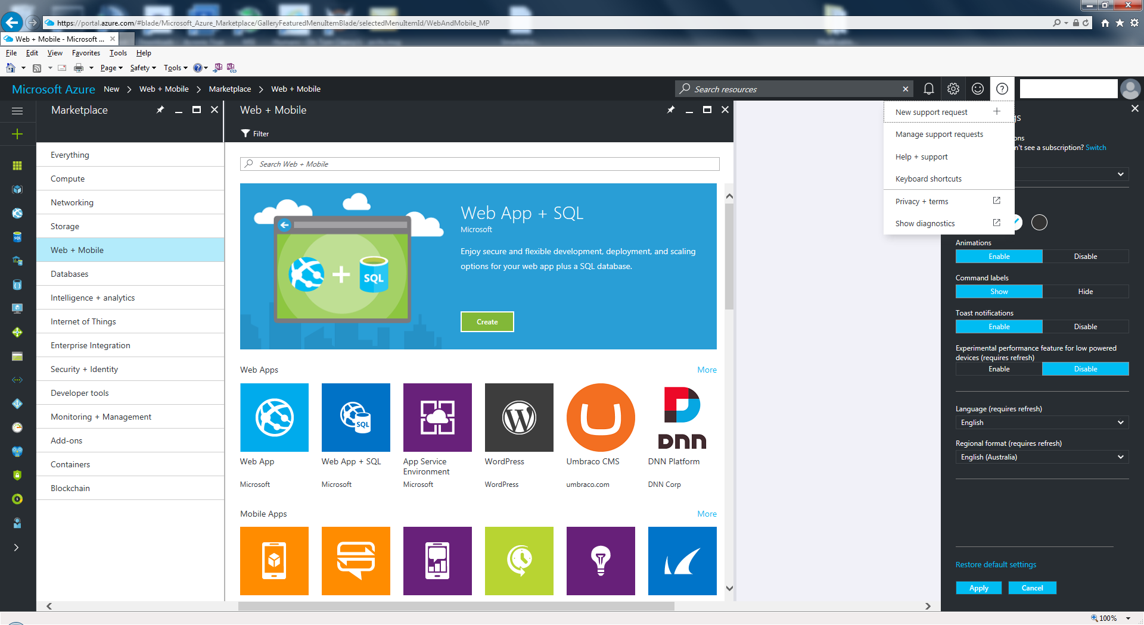Open the Web App tile
The width and height of the screenshot is (1144, 625).
[x=274, y=417]
